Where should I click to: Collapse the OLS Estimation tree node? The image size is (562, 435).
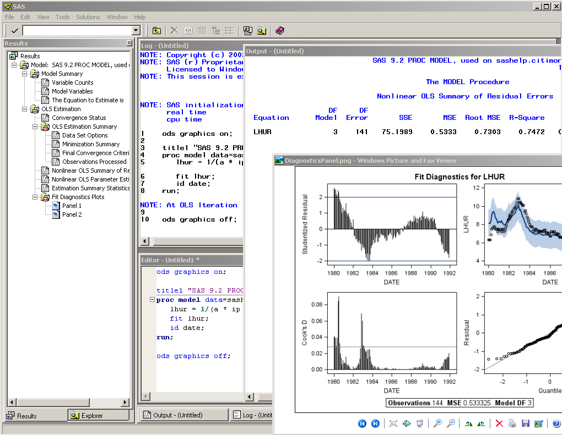[24, 109]
